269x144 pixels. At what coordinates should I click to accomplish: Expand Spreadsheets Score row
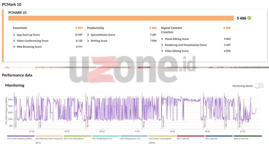coord(88,35)
